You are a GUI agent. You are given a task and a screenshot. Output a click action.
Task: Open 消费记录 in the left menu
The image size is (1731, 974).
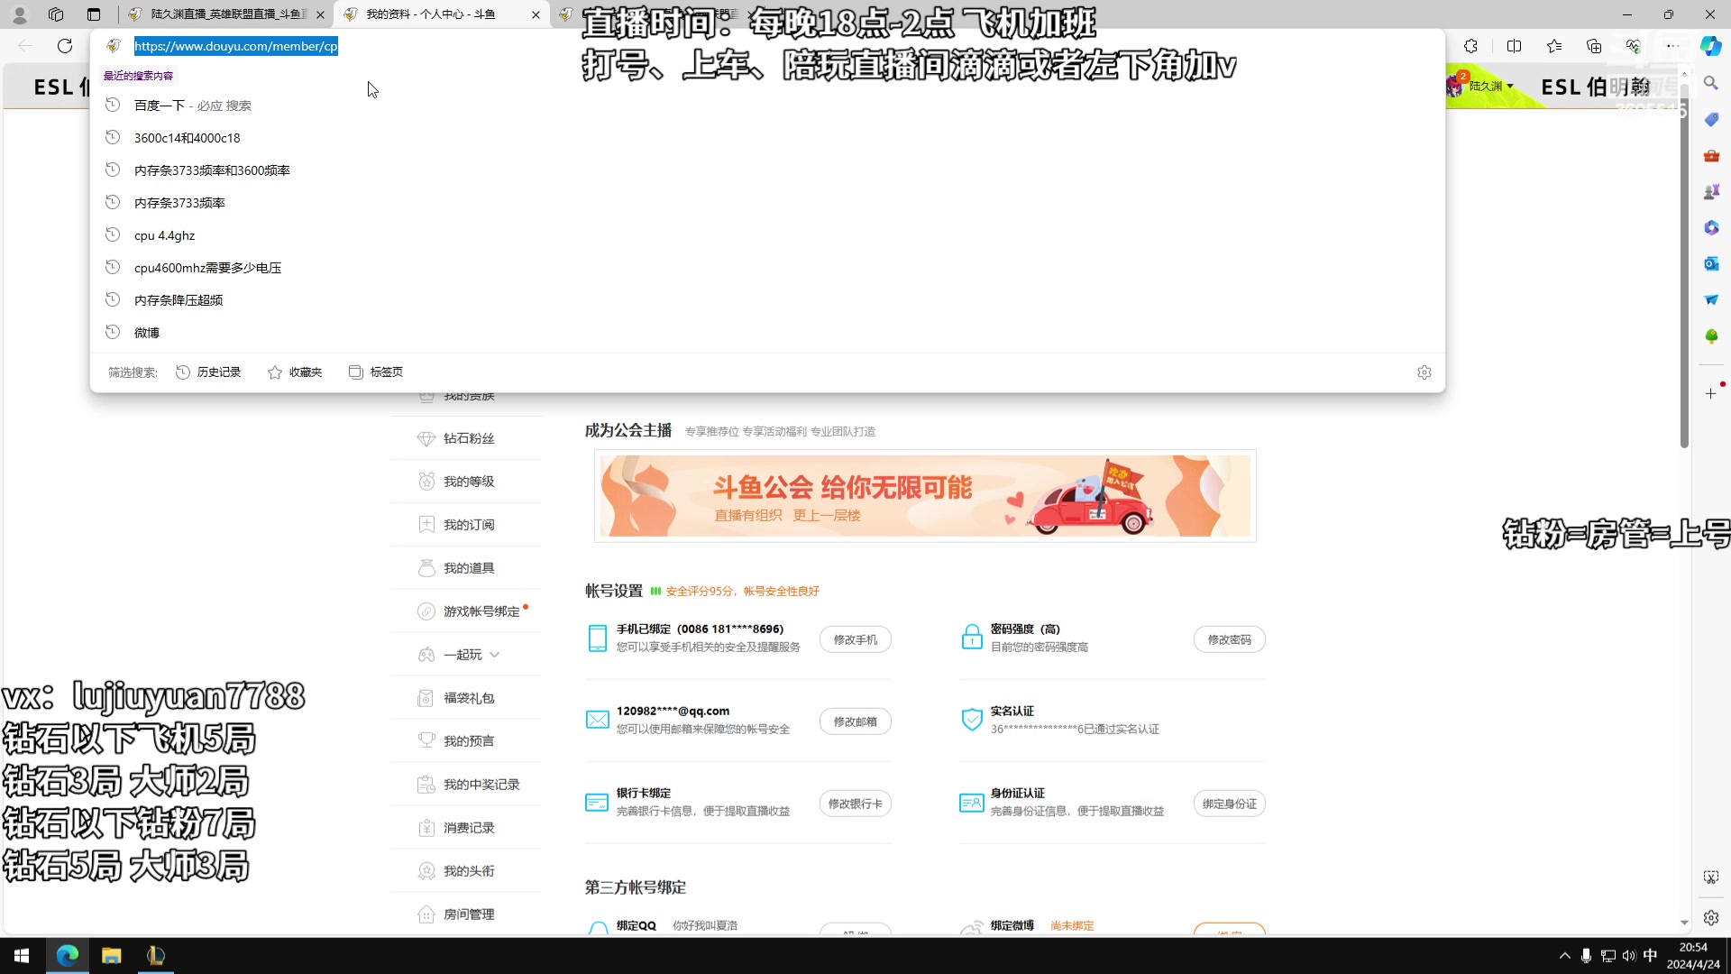(x=468, y=828)
